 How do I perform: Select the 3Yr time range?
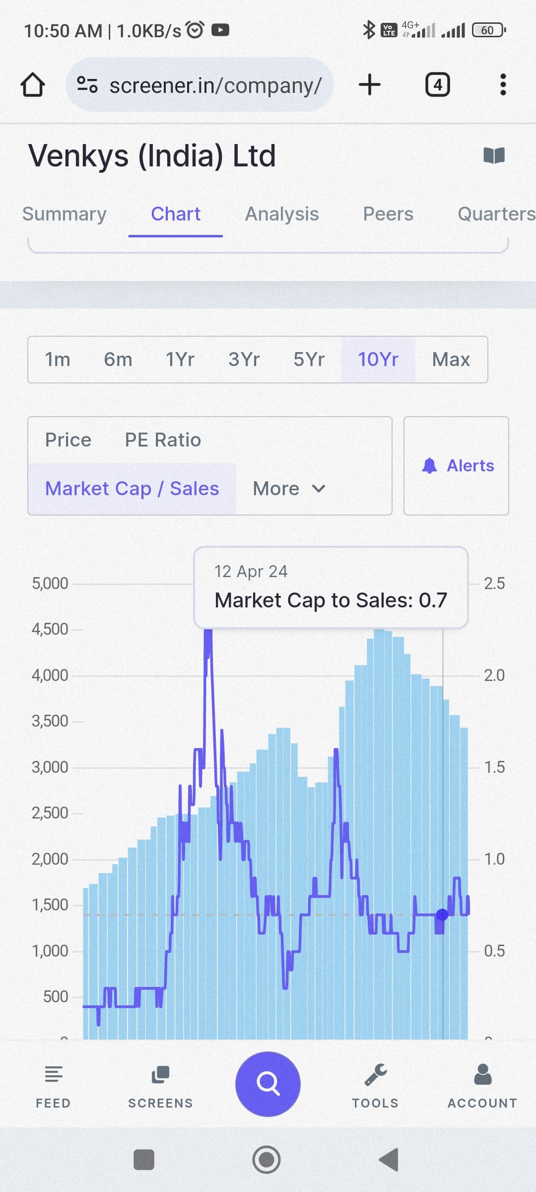(x=244, y=360)
